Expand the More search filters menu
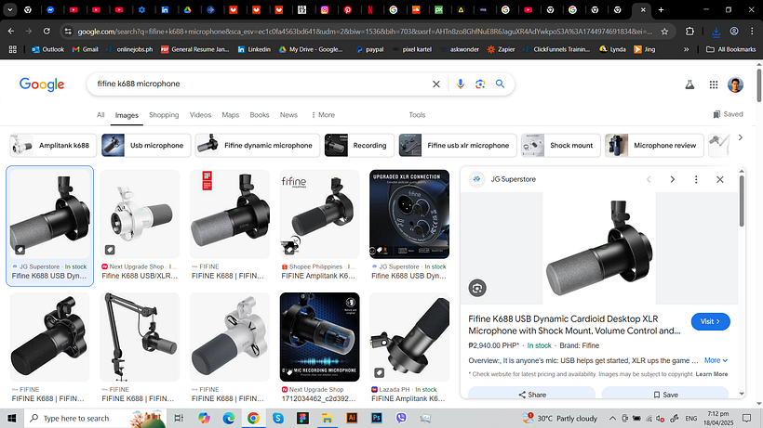This screenshot has height=428, width=763. click(323, 115)
